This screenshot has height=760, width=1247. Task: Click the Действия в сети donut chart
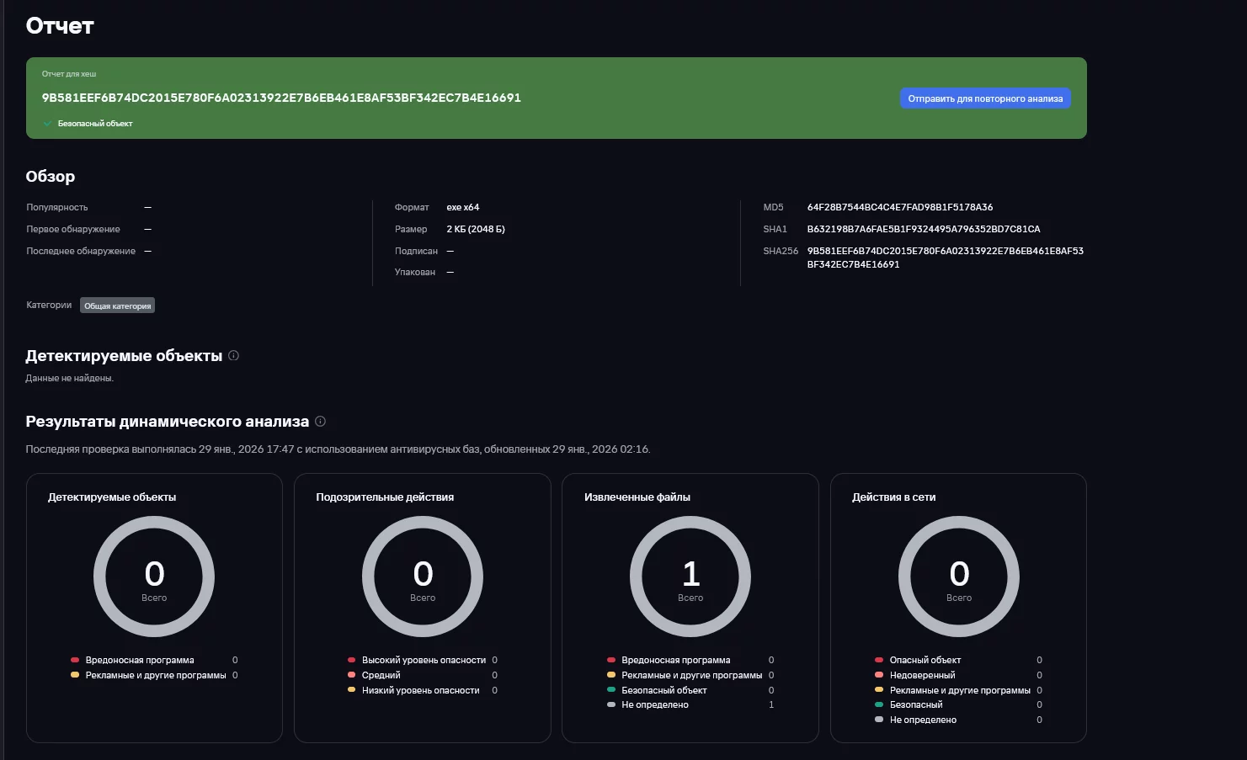[959, 577]
